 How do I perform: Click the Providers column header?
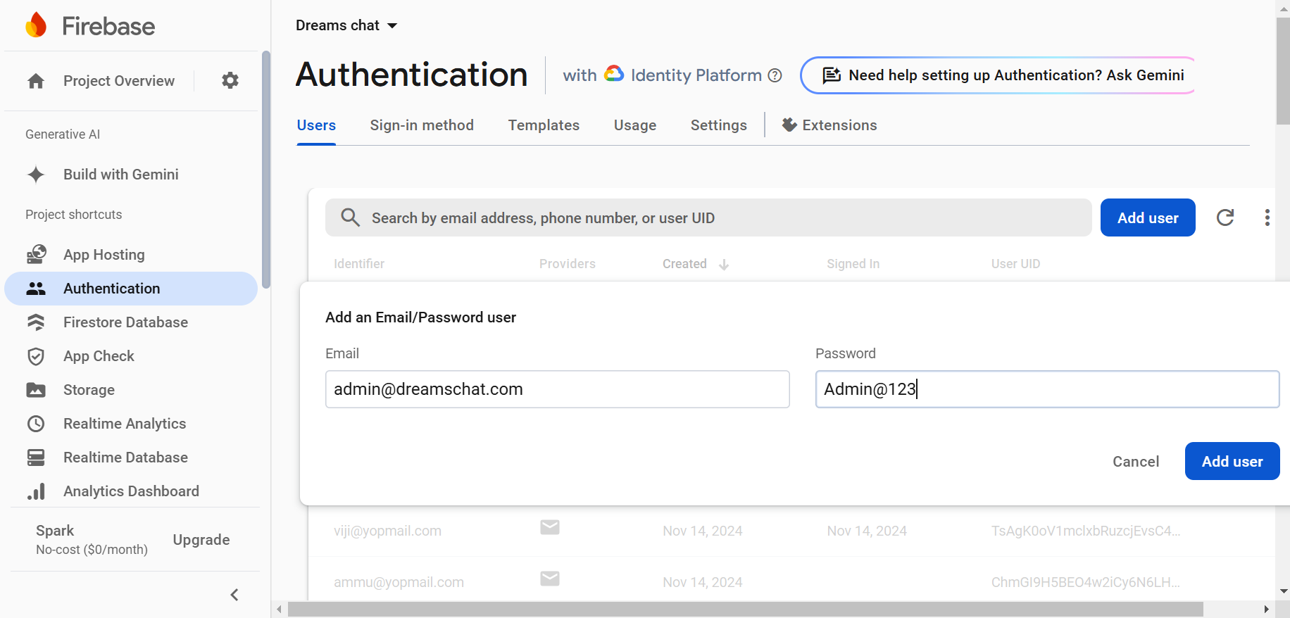pos(568,264)
